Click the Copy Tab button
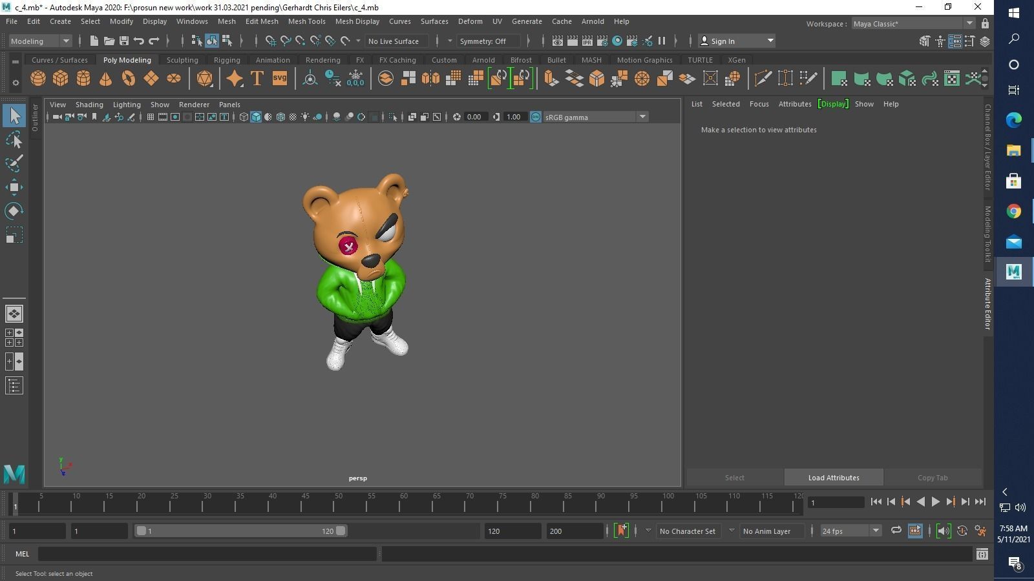This screenshot has width=1034, height=581. 933,478
